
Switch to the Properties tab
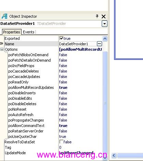[x=12, y=32]
